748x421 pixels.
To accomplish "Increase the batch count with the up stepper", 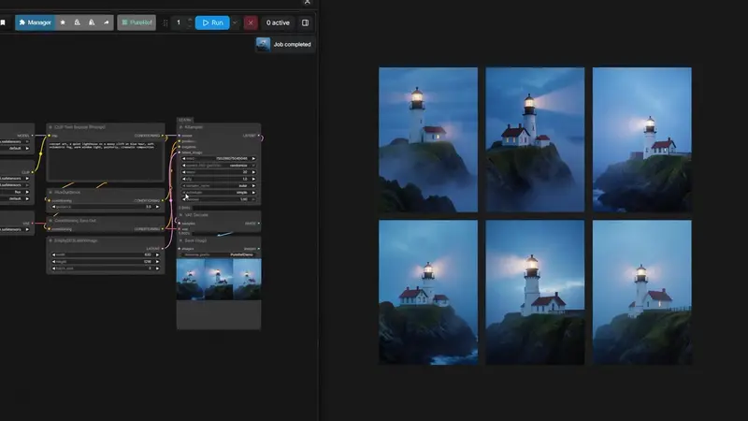I will click(190, 20).
